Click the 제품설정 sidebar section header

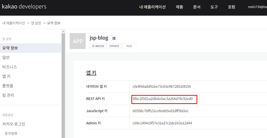8,115
